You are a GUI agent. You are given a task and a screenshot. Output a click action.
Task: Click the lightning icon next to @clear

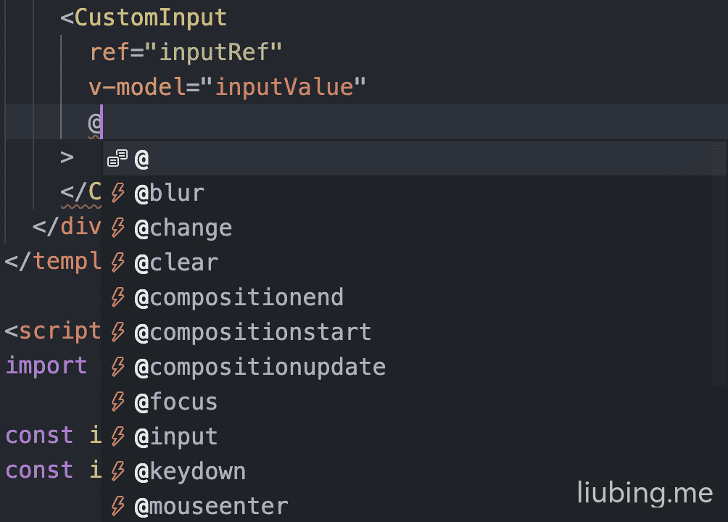click(x=118, y=263)
